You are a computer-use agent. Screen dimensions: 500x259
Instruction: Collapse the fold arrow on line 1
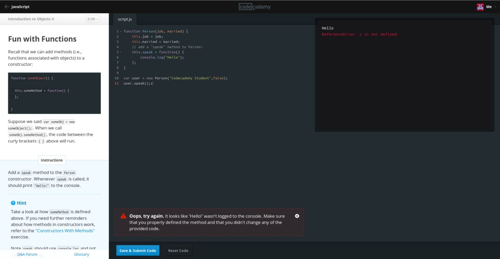pos(121,31)
